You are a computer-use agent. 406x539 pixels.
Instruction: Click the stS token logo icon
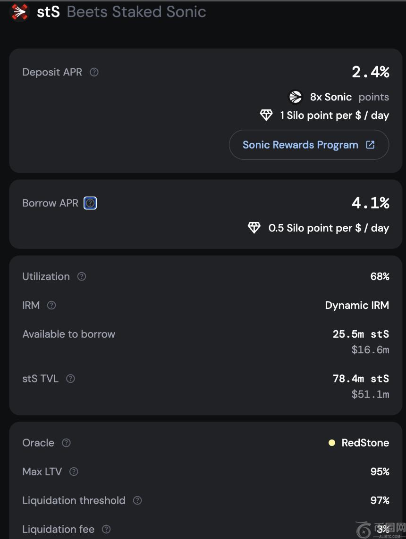(x=20, y=12)
